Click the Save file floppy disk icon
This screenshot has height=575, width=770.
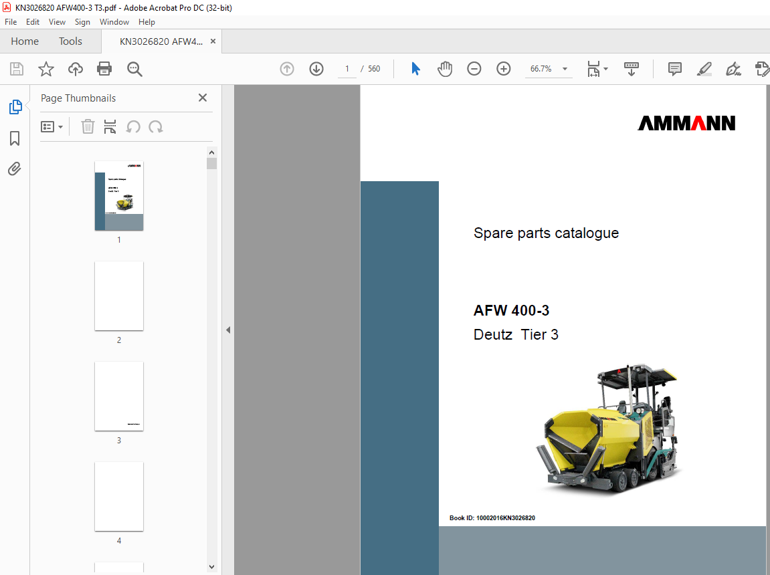[x=17, y=69]
